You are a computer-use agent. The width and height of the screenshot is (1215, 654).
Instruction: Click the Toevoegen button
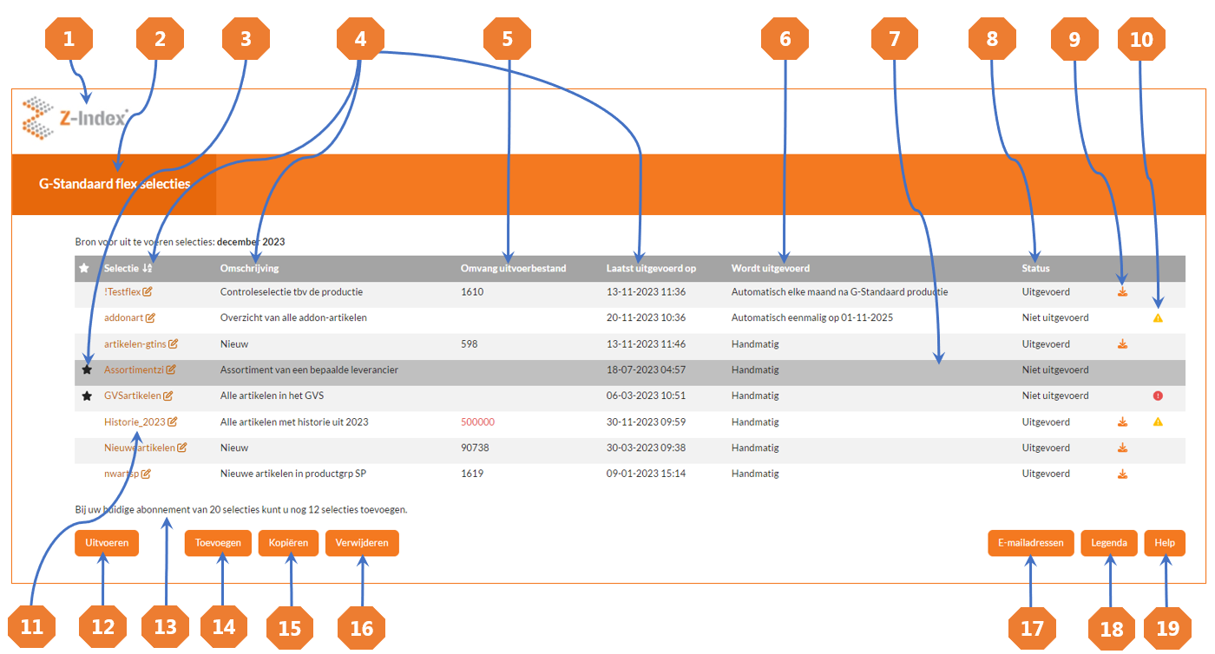click(x=218, y=543)
